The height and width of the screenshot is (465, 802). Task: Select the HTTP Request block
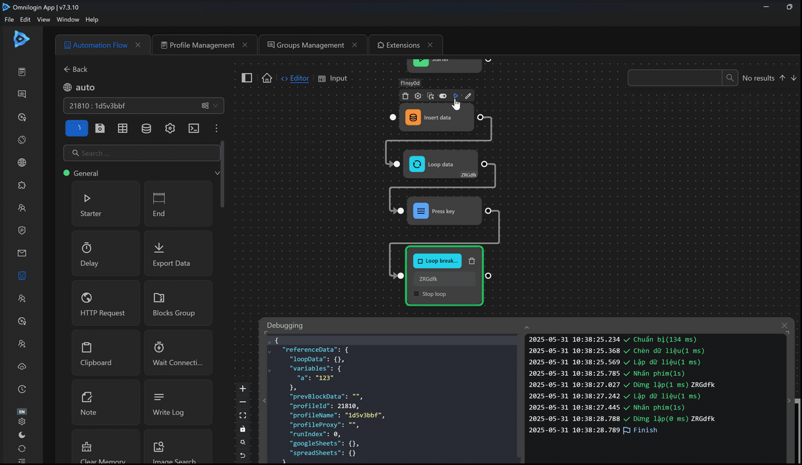(x=106, y=304)
